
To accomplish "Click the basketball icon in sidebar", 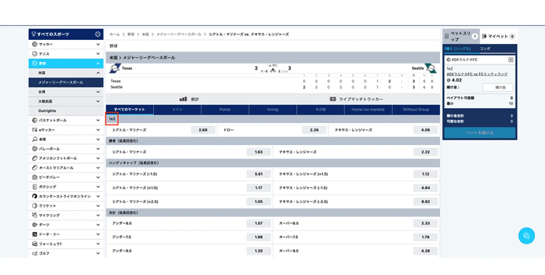I will [x=35, y=120].
